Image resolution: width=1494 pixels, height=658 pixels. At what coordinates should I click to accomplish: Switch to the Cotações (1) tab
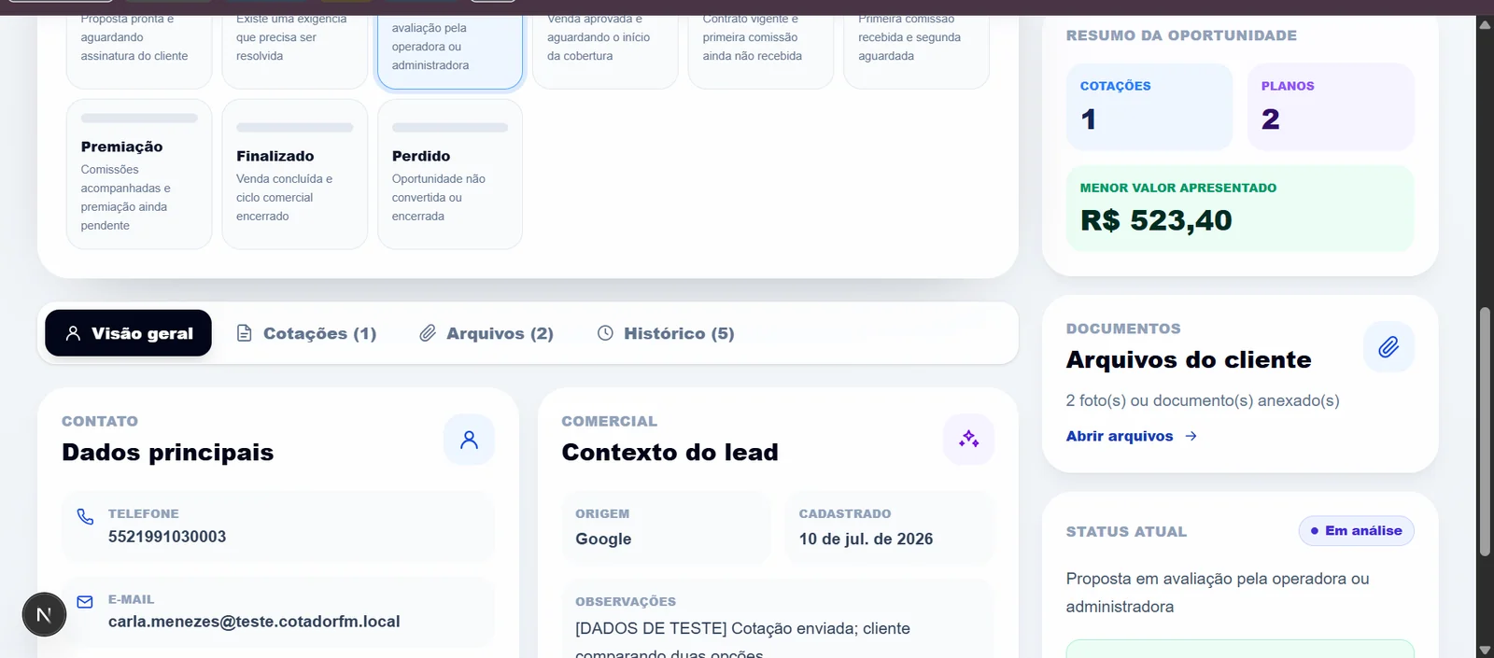coord(306,333)
